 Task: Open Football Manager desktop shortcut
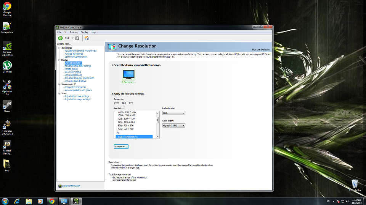coord(7,147)
